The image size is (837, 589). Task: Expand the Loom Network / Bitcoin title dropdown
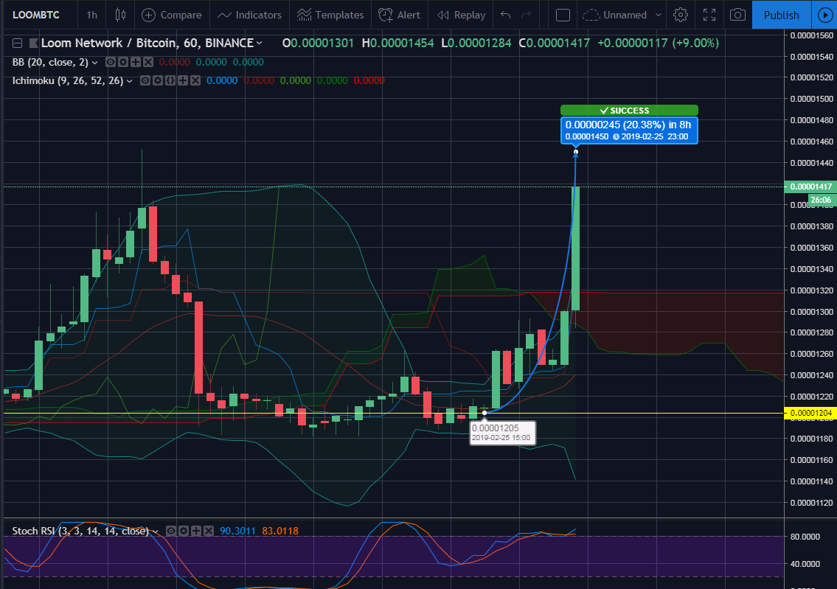pos(260,43)
